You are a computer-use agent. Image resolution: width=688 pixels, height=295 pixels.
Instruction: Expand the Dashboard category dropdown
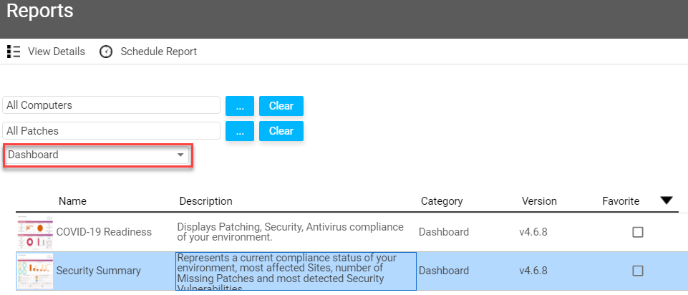click(97, 155)
